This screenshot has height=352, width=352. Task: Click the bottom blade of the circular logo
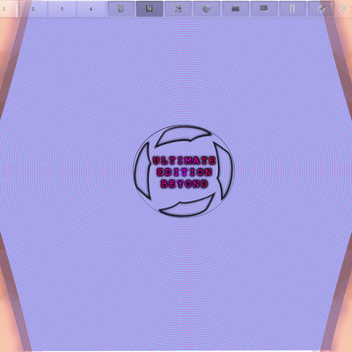pyautogui.click(x=187, y=206)
